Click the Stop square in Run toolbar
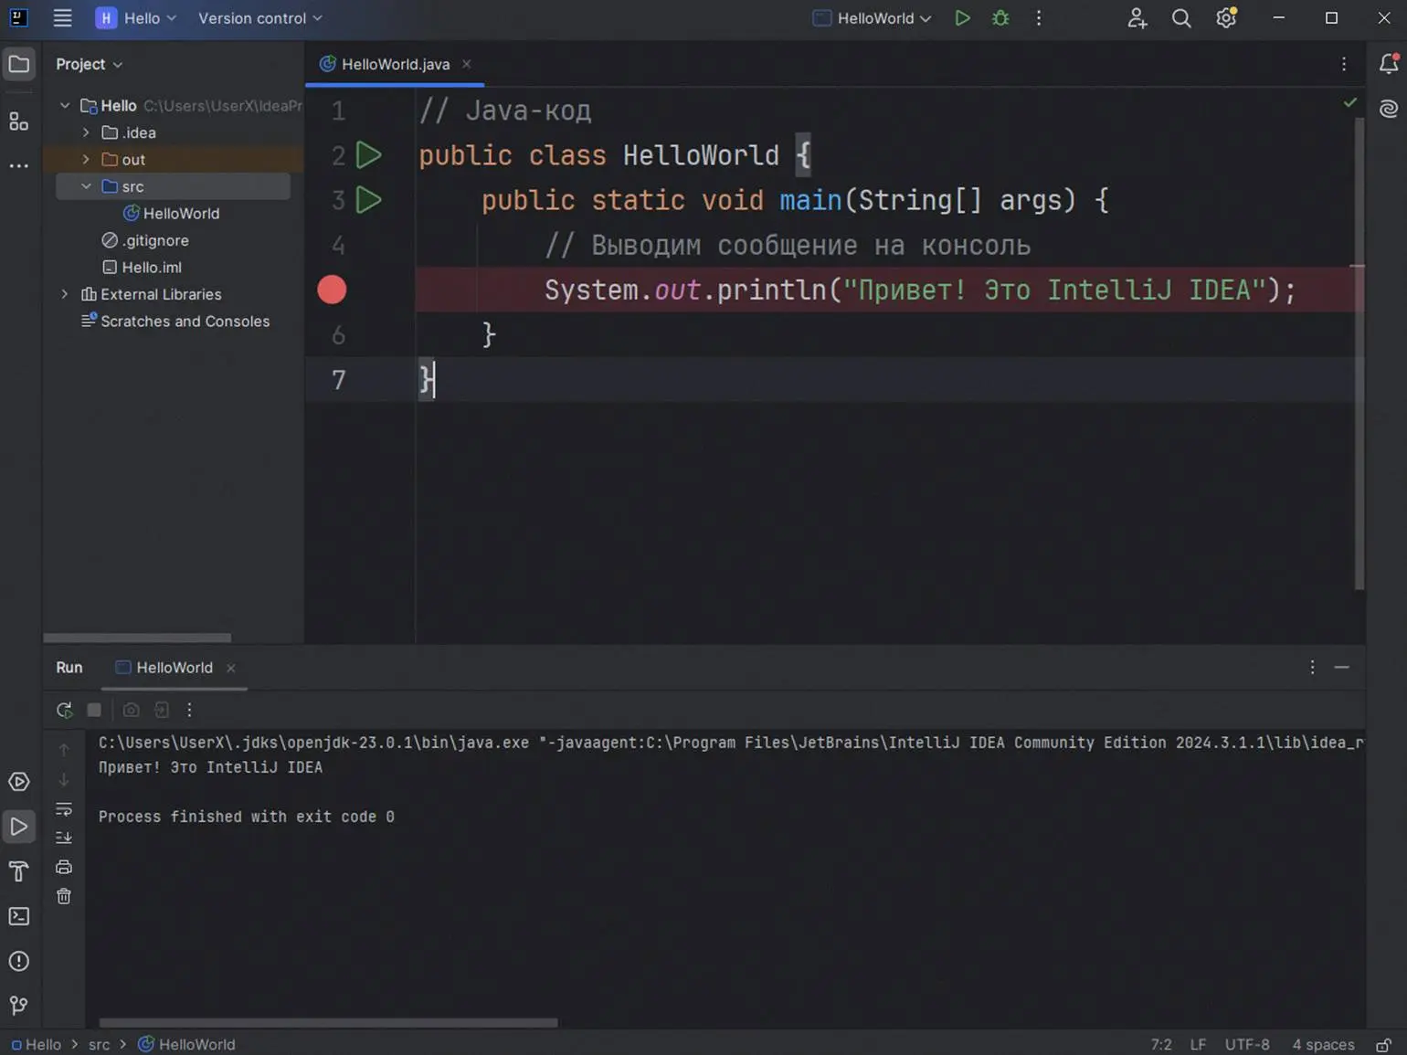Viewport: 1407px width, 1055px height. tap(94, 710)
